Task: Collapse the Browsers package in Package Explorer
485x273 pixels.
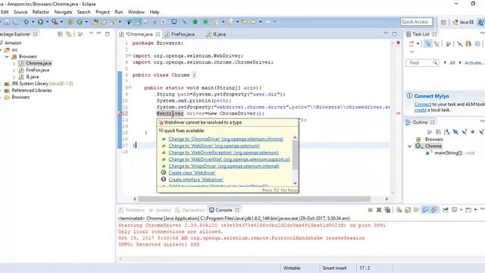Action: coord(7,57)
